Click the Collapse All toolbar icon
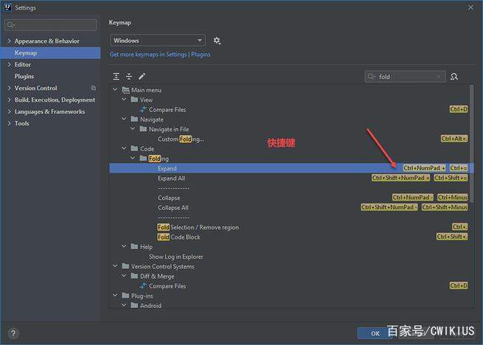 129,77
